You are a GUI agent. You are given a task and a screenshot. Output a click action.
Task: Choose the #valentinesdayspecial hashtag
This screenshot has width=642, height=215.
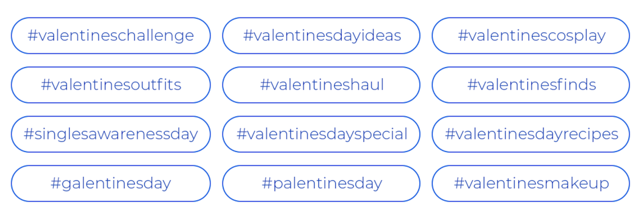321,134
